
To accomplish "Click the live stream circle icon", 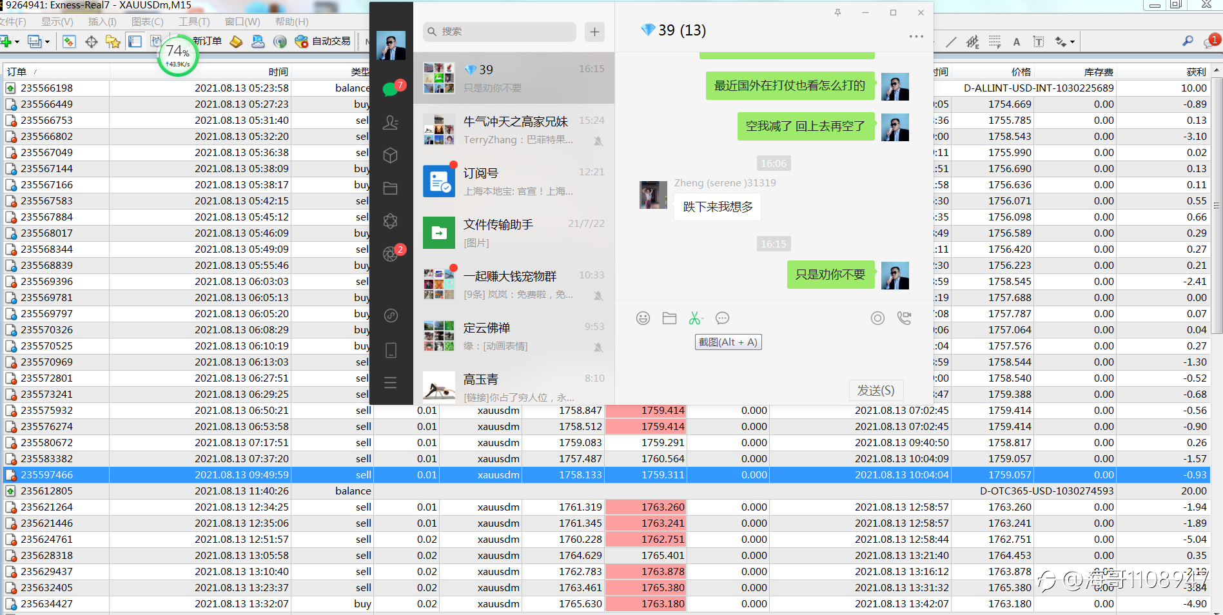I will click(877, 318).
